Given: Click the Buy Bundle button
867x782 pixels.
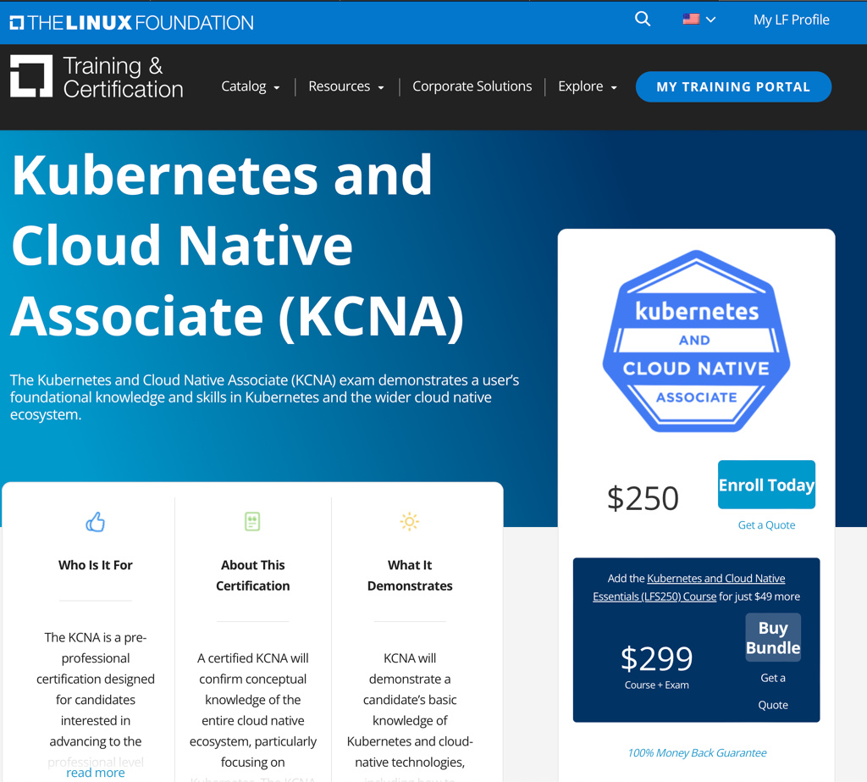Looking at the screenshot, I should 773,638.
